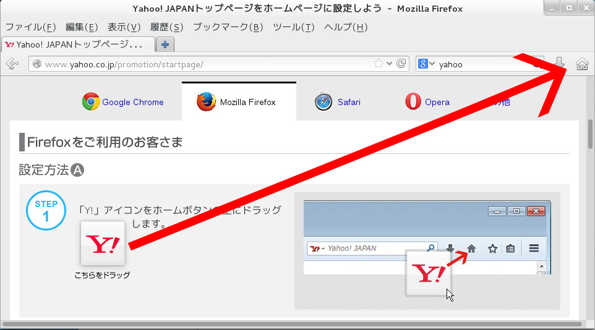Open the ファイル (File) menu
Viewport: 595px width, 330px height.
point(30,27)
